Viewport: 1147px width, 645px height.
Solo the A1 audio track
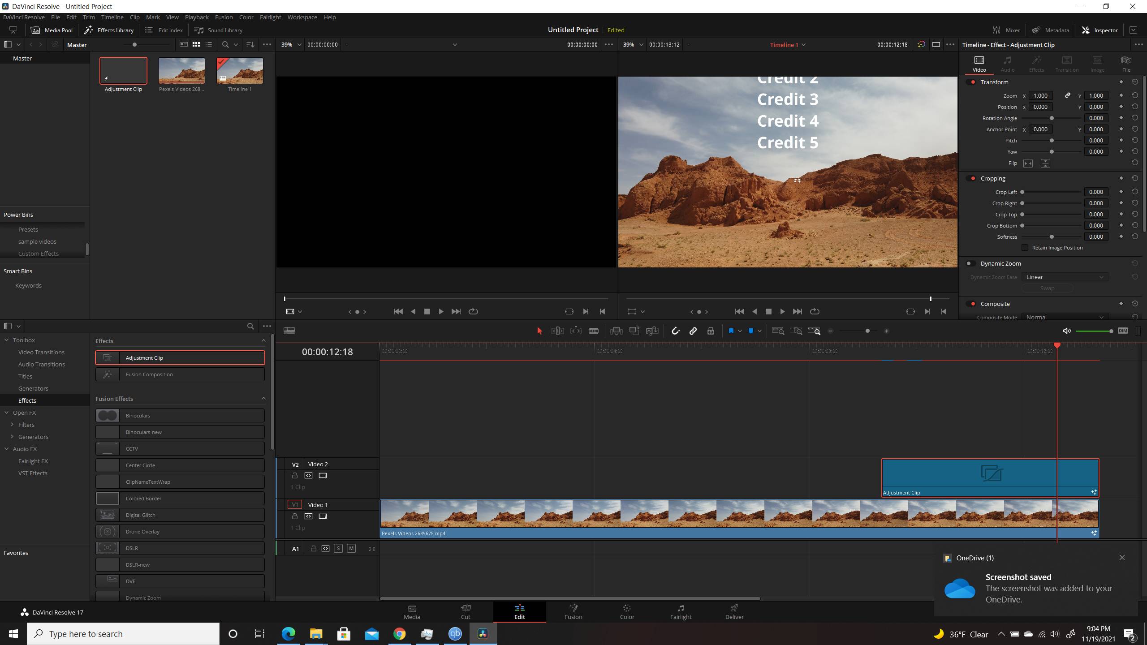(x=338, y=549)
